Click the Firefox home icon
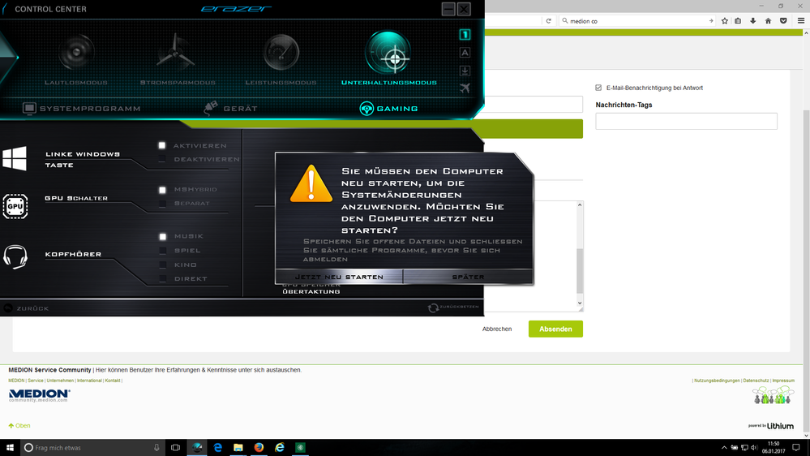The width and height of the screenshot is (810, 456). [x=768, y=21]
